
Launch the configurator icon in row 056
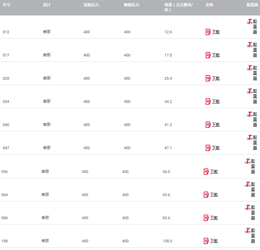click(248, 161)
